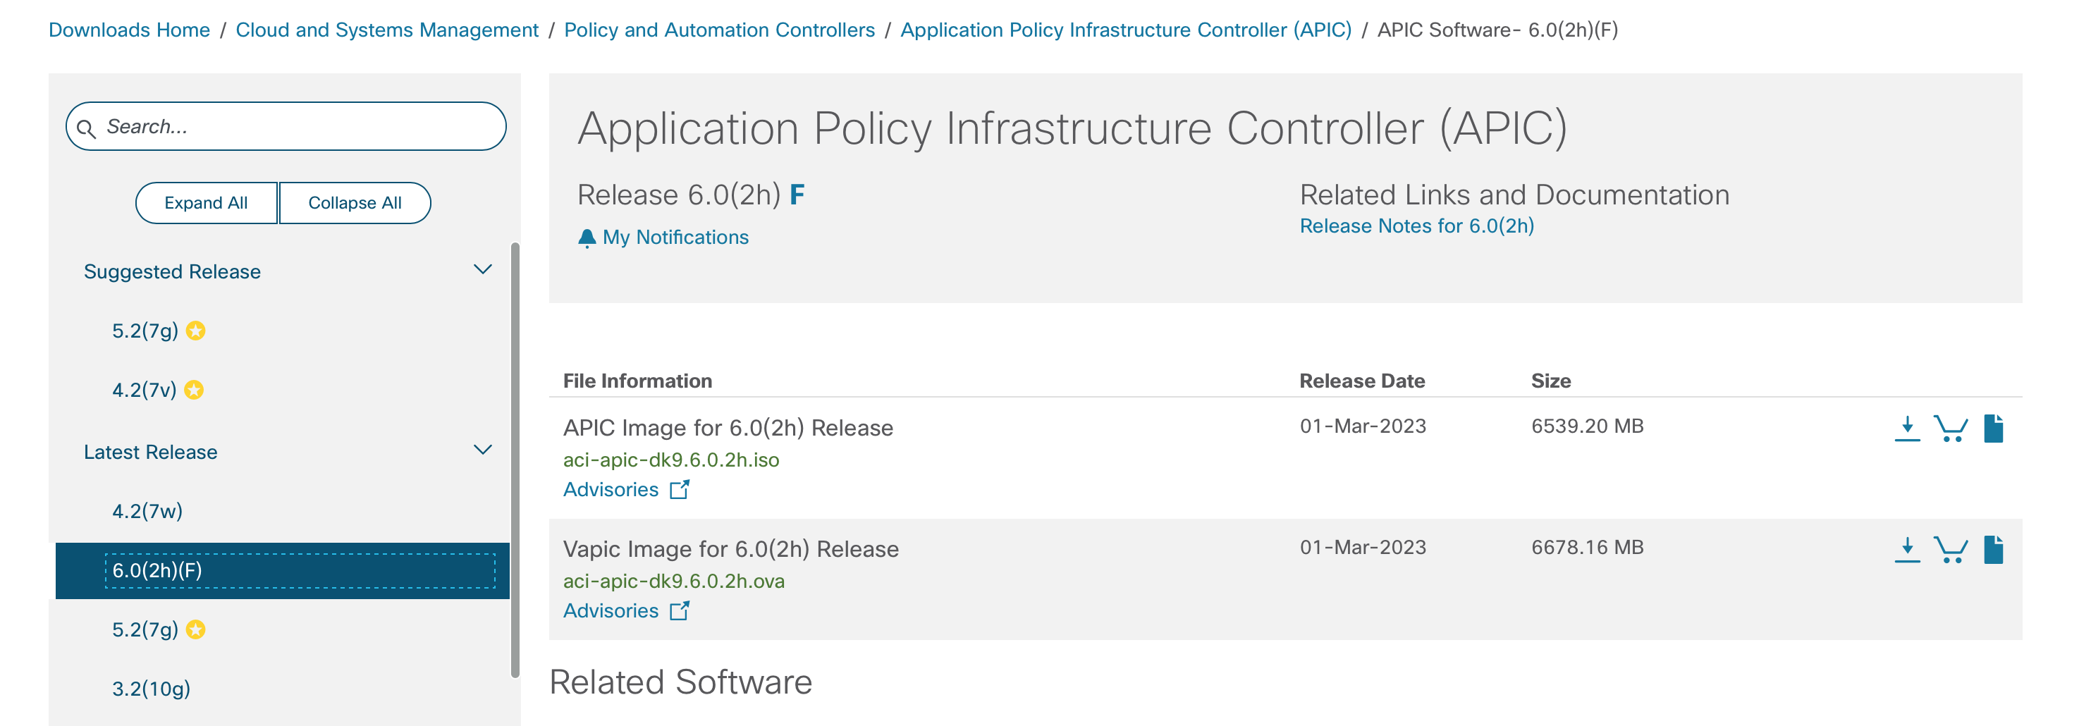Select release 5.2(7g) under Latest Release
Screen dimensions: 2091x726
tap(145, 629)
